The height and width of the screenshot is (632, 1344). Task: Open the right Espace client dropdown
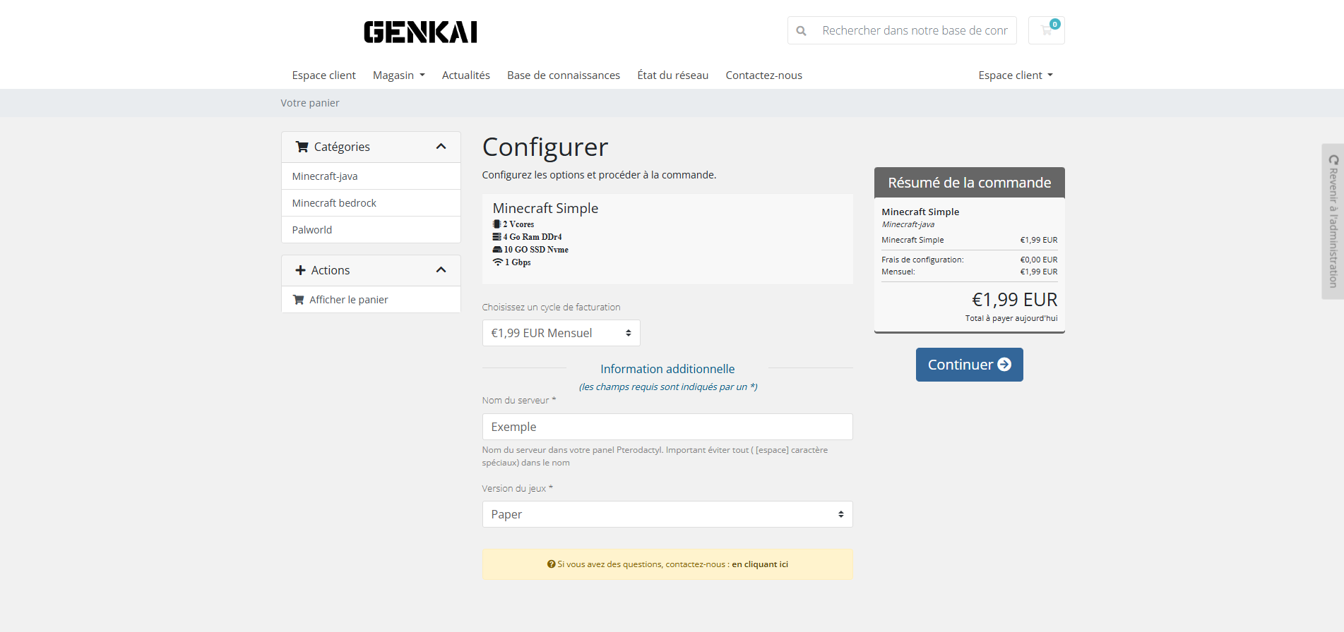[1016, 75]
